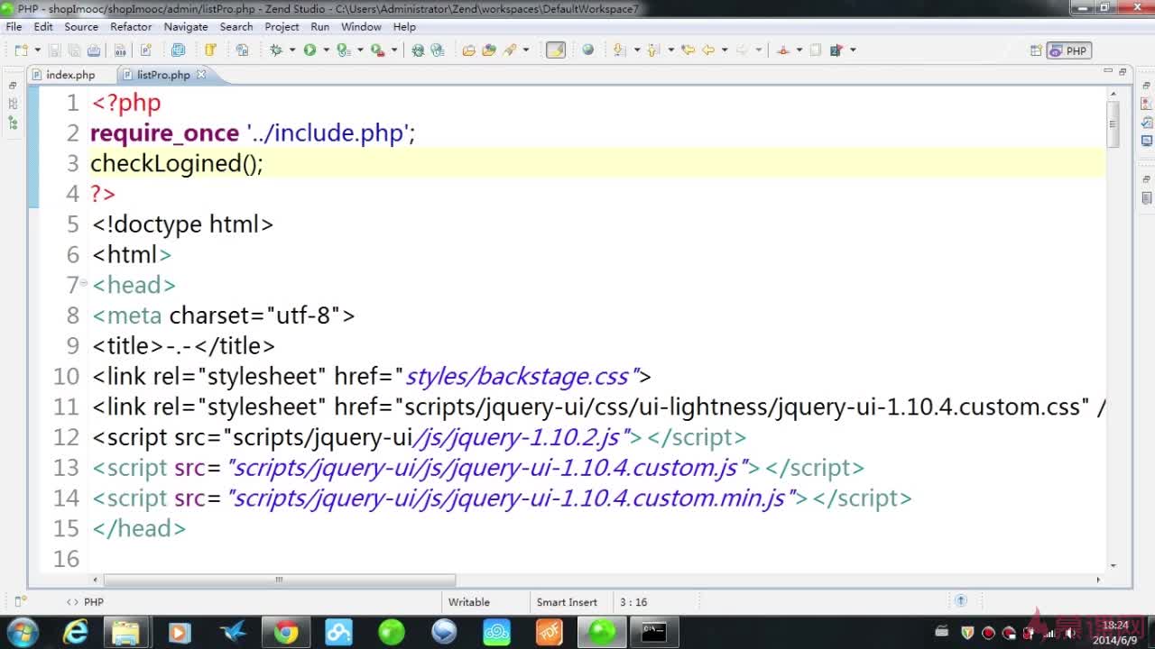Image resolution: width=1155 pixels, height=649 pixels.
Task: Expand the Search dropdown arrow
Action: coord(525,50)
